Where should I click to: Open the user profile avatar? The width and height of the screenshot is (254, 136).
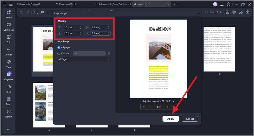(215, 4)
